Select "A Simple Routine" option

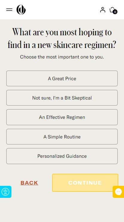pyautogui.click(x=62, y=137)
